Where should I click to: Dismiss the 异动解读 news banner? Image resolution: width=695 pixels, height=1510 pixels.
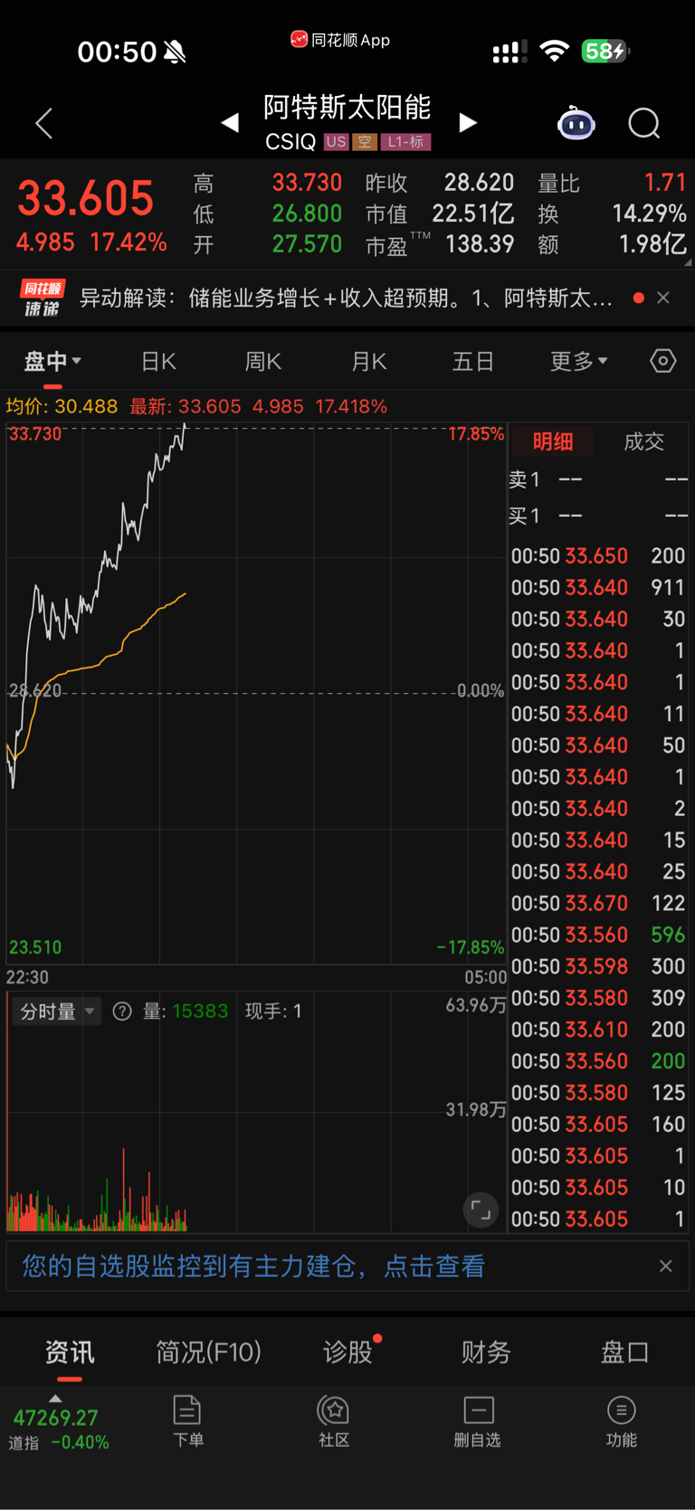coord(663,298)
